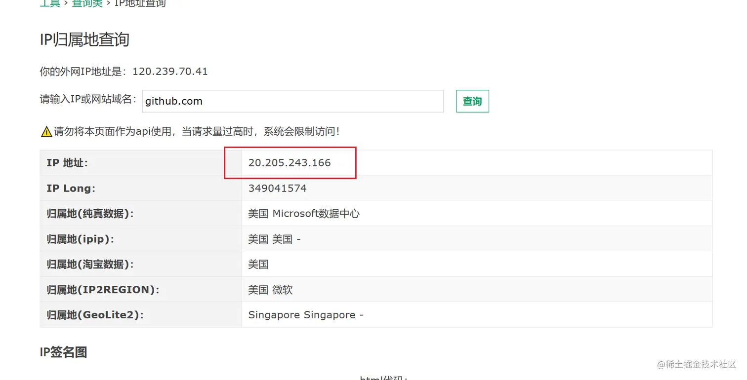
Task: Click the IP 地址: row label
Action: (67, 163)
